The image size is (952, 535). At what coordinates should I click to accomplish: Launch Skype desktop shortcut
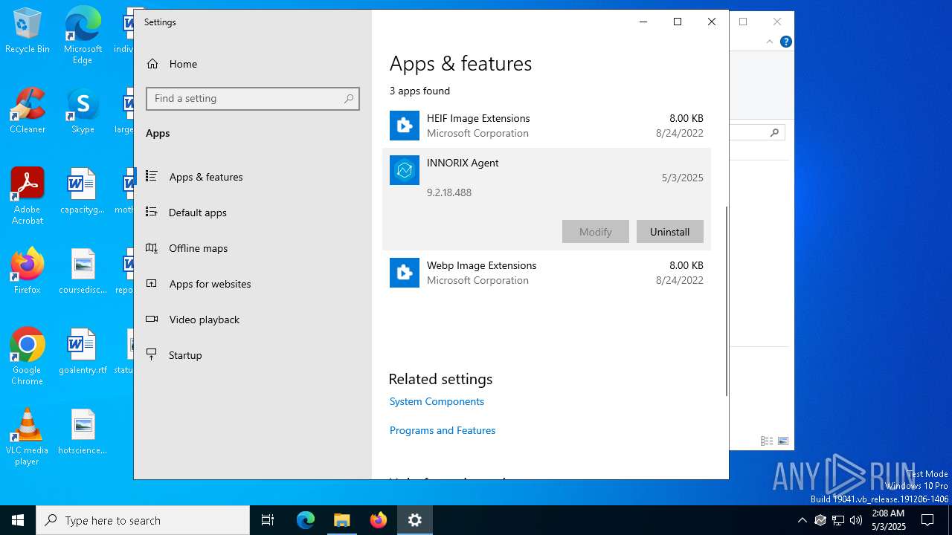(x=83, y=111)
